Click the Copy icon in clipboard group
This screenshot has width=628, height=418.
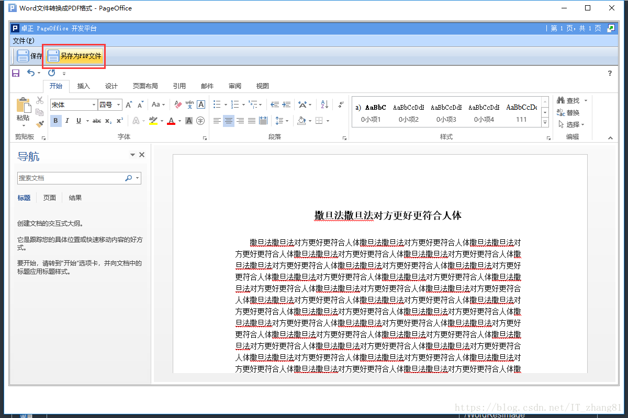40,112
